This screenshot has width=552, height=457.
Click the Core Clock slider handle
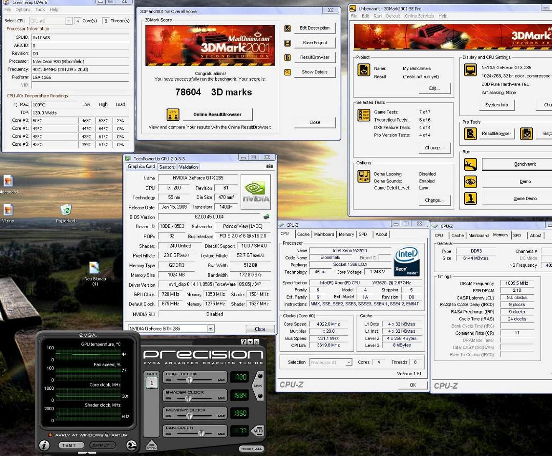point(189,380)
